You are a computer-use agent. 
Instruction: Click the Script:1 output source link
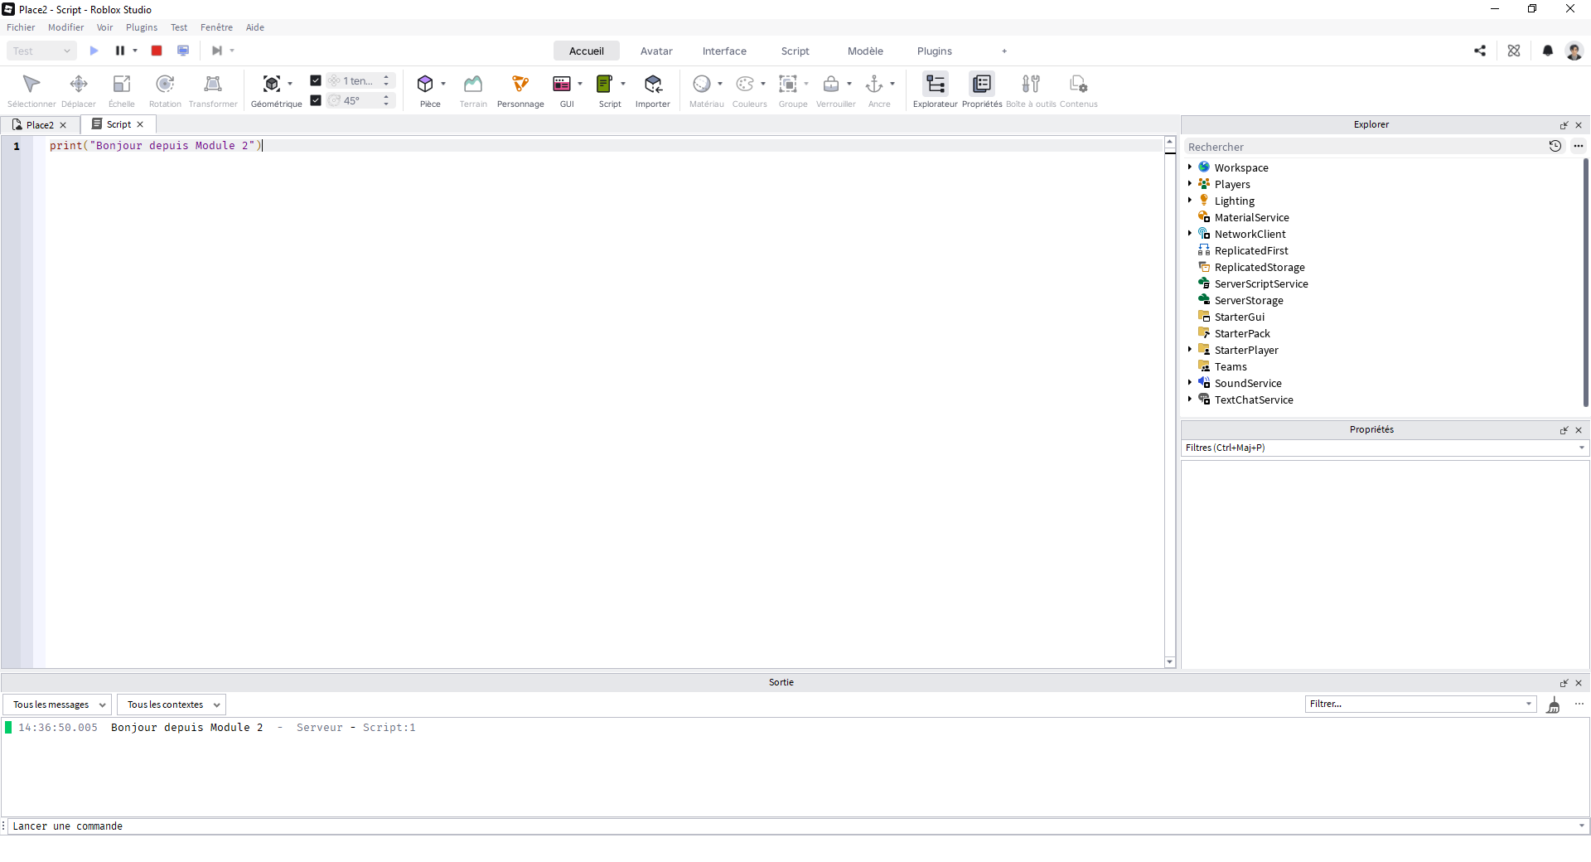(389, 727)
